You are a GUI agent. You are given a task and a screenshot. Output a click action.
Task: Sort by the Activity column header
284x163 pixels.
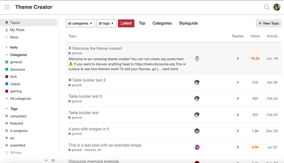click(272, 36)
